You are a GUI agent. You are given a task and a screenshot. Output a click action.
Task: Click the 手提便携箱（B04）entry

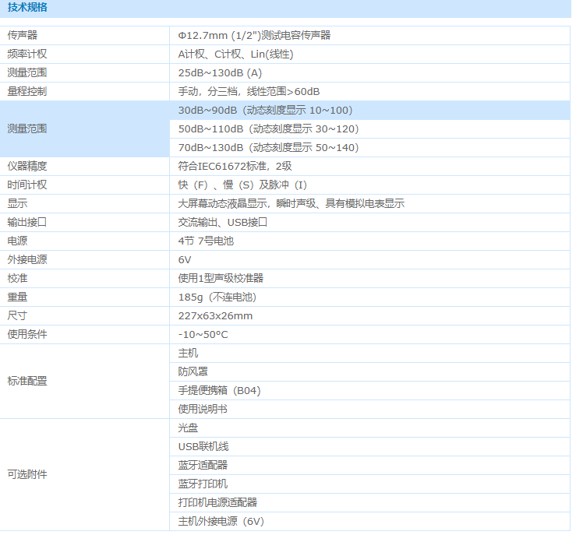219,390
